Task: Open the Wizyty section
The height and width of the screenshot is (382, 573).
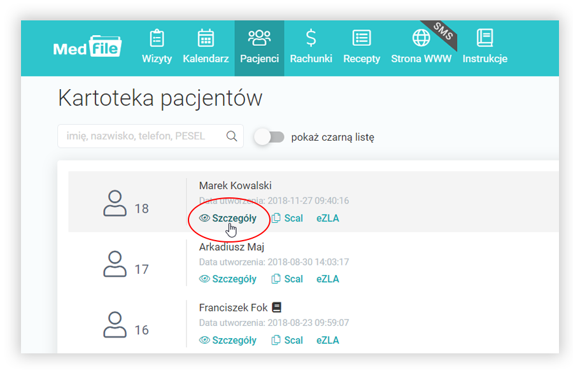Action: pos(157,47)
